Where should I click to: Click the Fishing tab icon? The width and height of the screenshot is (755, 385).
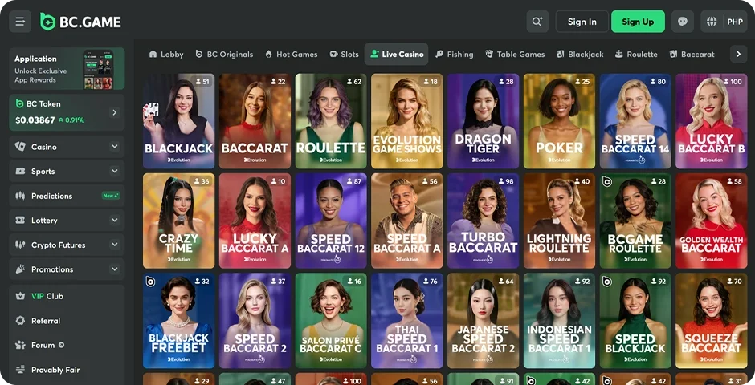point(439,54)
